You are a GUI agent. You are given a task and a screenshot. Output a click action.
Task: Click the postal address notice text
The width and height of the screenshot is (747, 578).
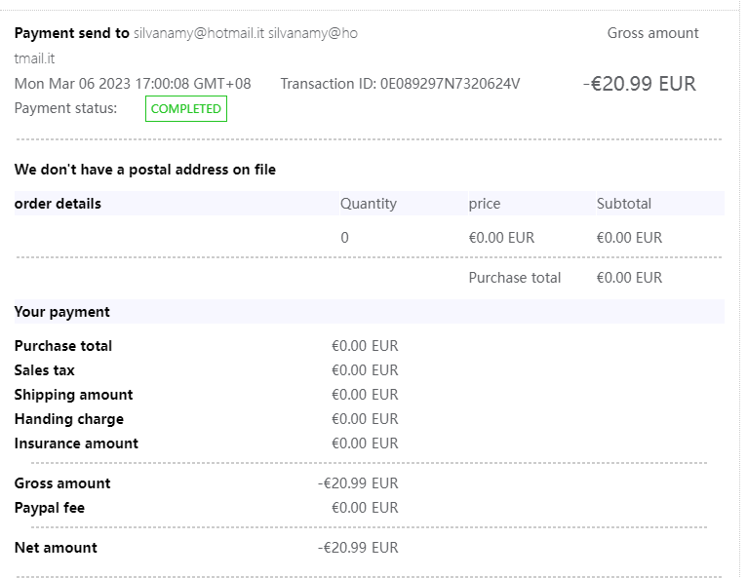(x=145, y=170)
